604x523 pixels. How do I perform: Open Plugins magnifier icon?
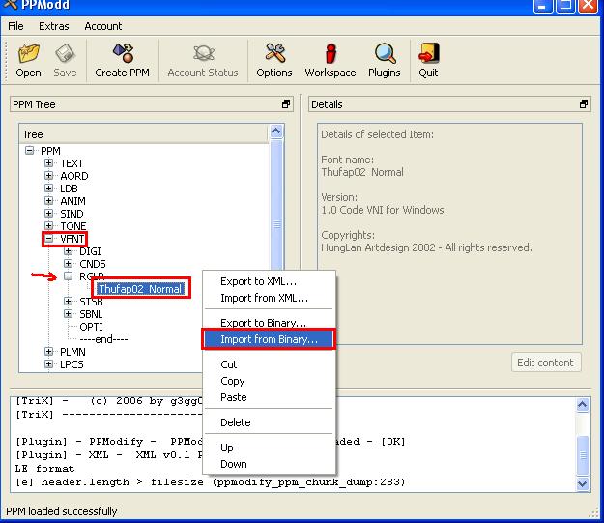(385, 61)
